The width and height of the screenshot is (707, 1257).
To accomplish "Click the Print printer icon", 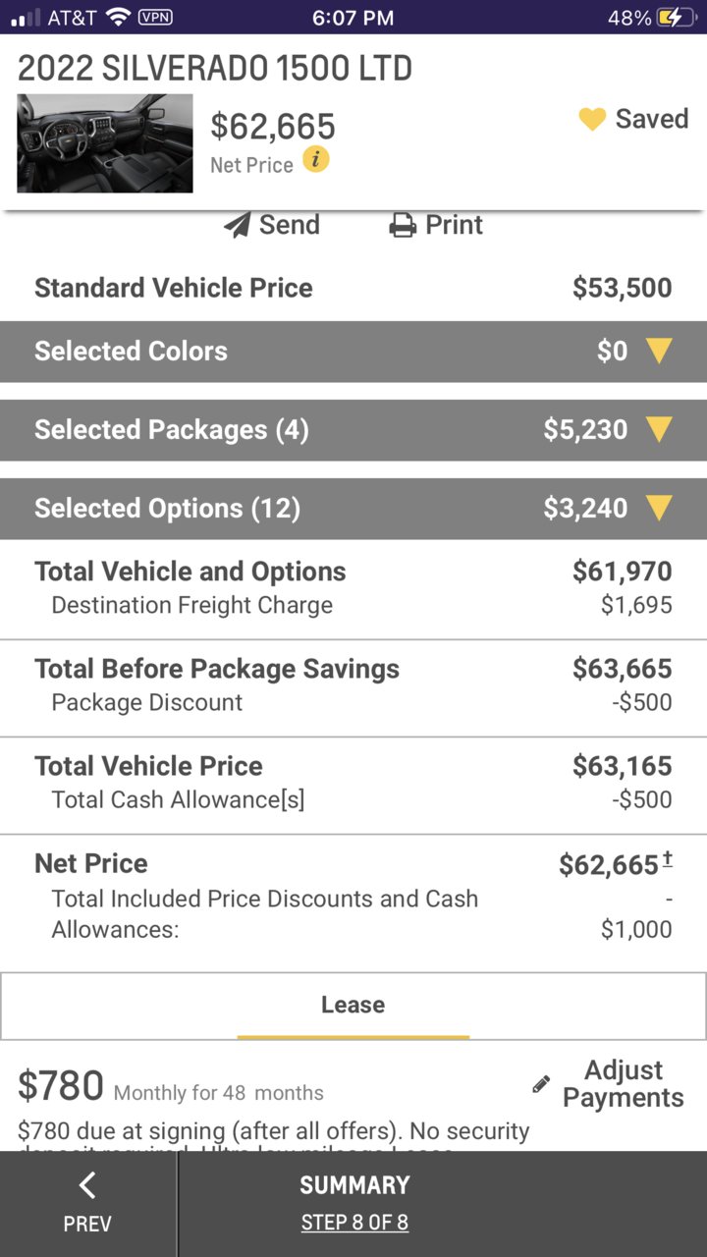I will (403, 225).
